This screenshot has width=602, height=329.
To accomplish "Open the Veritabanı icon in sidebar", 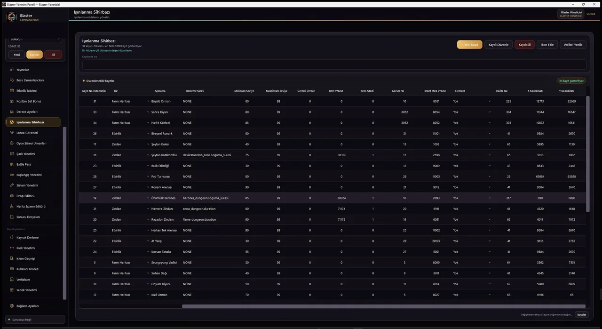I will coord(11,280).
